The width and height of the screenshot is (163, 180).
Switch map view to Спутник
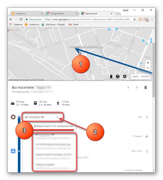tap(145, 76)
